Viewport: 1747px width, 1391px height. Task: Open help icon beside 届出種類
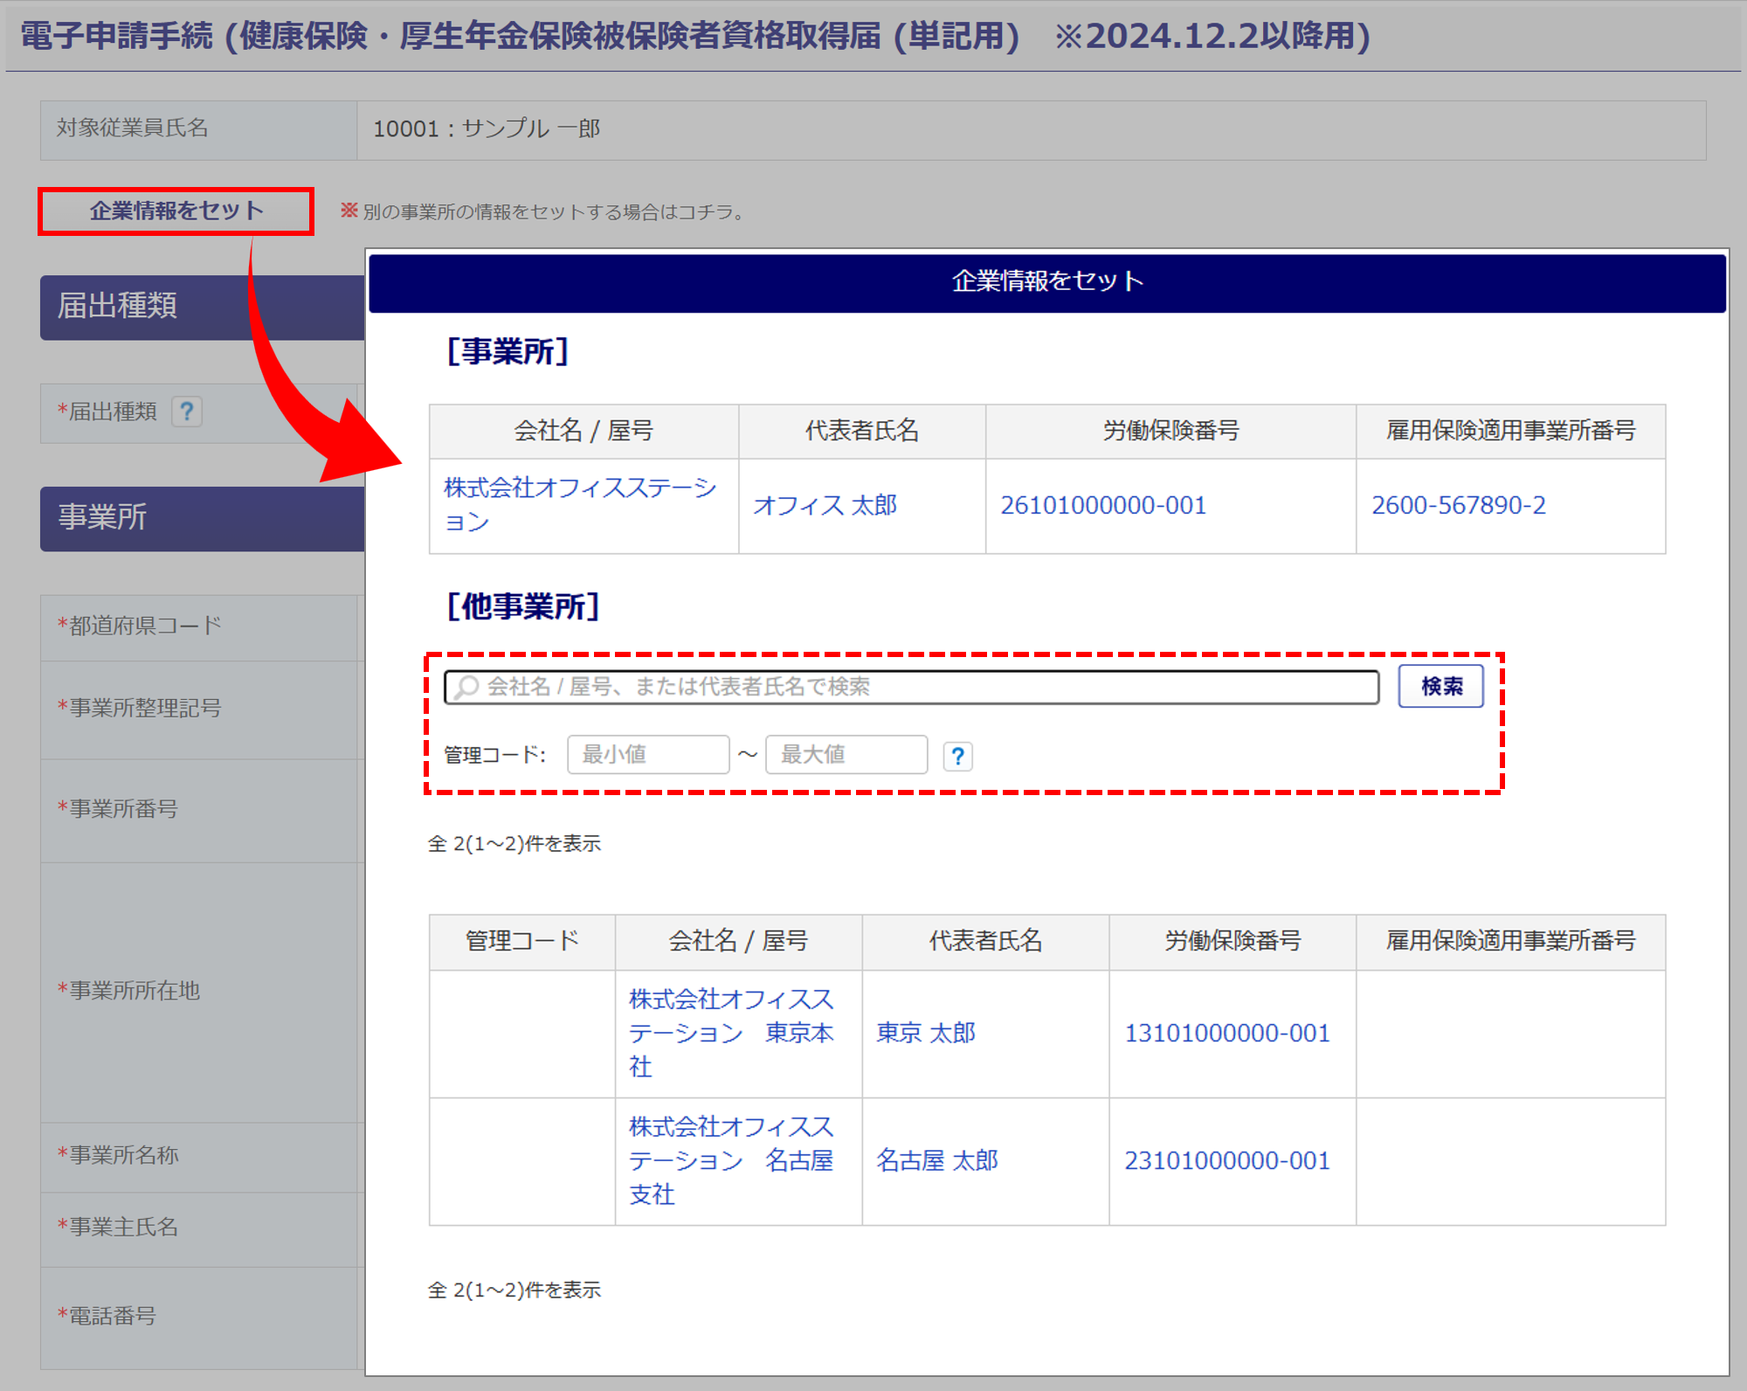(187, 411)
